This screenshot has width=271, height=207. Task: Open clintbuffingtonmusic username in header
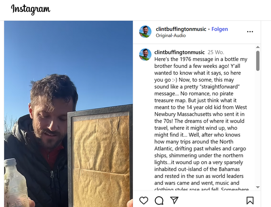(181, 29)
